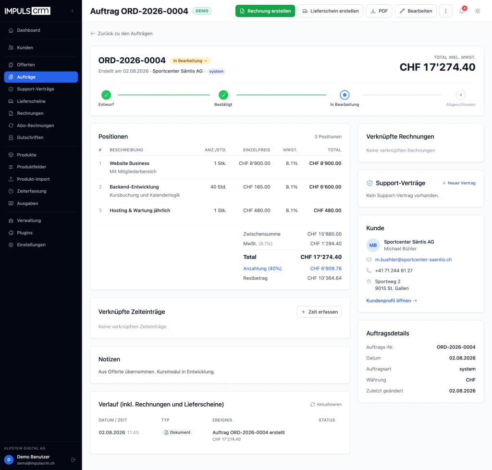Screen dimensions: 492x470
Task: Go to Offerten
Action: coord(41,64)
